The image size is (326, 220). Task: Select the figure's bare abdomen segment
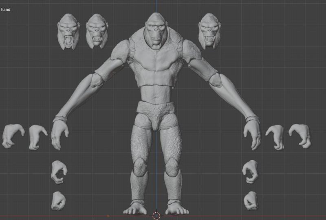tap(156, 94)
